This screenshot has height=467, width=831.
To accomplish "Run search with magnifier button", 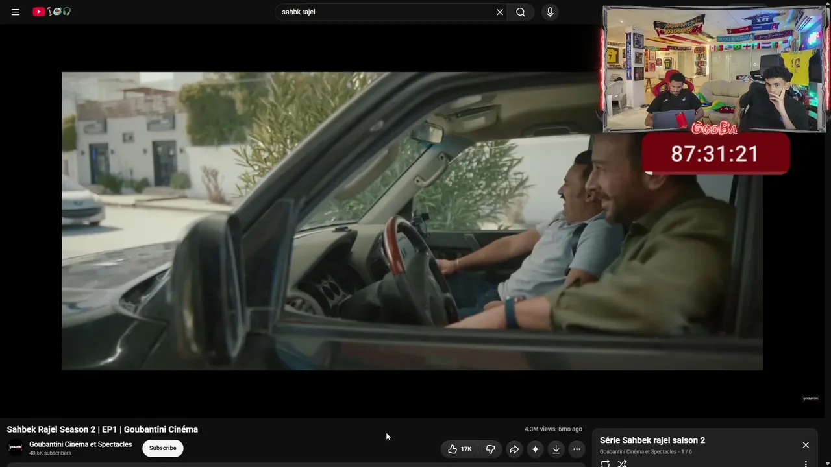I will pos(521,12).
